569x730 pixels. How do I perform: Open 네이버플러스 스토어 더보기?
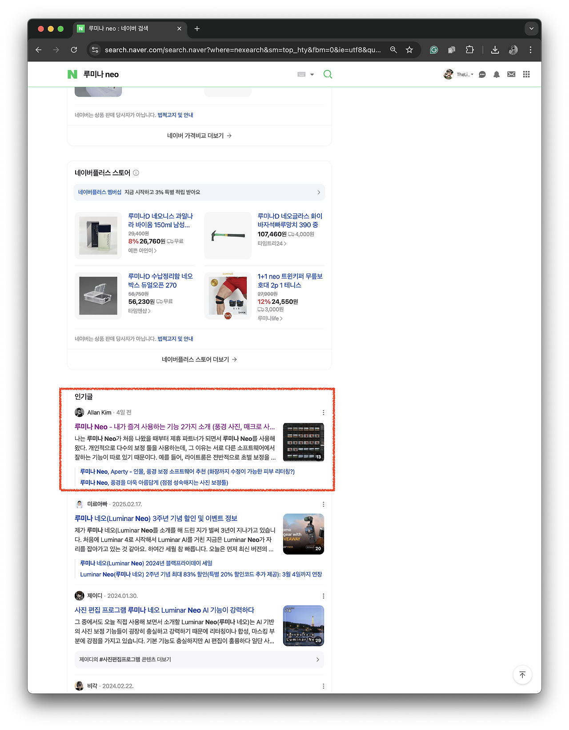coord(199,359)
